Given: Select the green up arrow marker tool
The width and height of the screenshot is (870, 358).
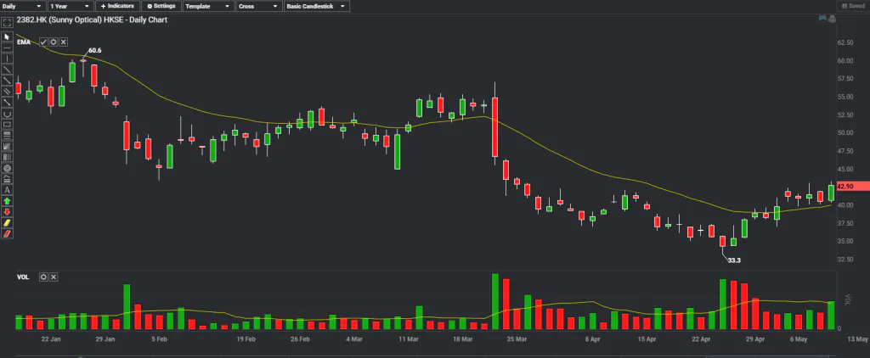Looking at the screenshot, I should [x=8, y=200].
